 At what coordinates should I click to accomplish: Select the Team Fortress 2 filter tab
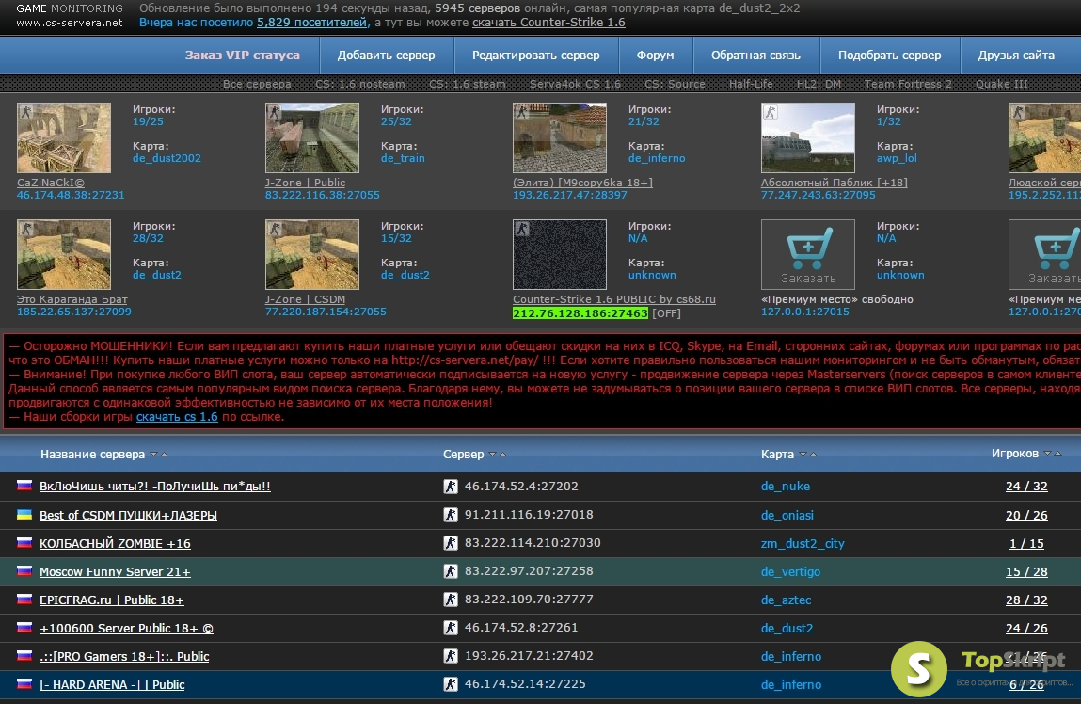point(908,84)
